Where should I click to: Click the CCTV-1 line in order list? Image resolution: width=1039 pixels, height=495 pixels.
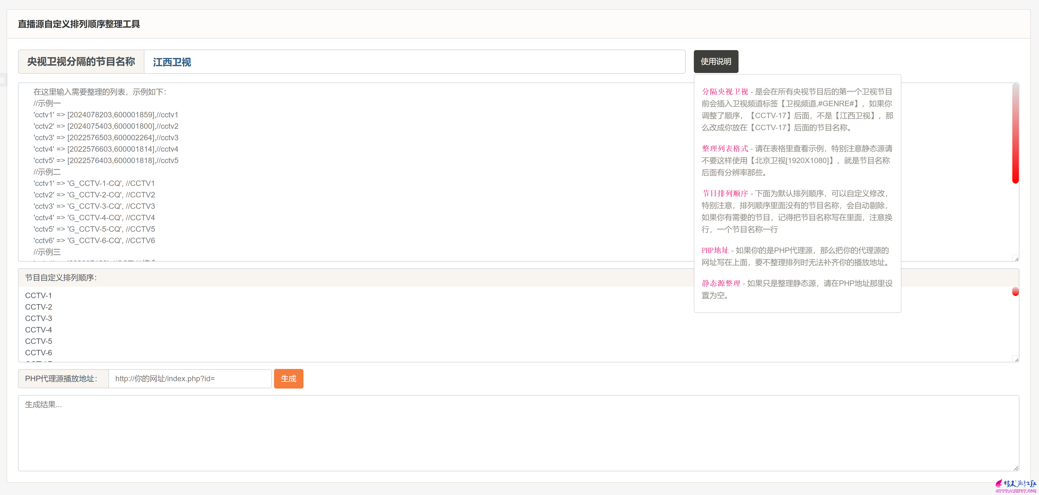pos(38,295)
